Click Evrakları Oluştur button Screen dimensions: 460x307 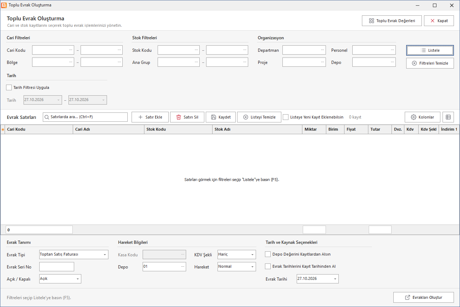pyautogui.click(x=424, y=297)
